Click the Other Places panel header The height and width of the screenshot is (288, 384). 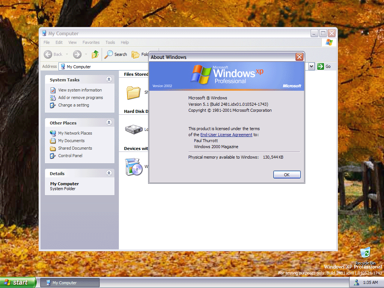point(79,123)
